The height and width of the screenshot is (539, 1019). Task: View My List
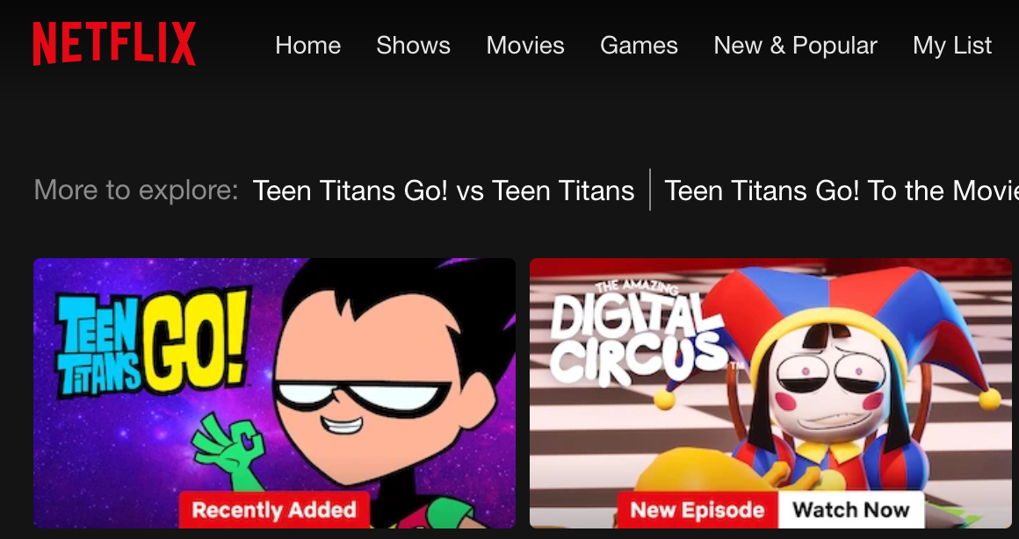click(x=952, y=46)
